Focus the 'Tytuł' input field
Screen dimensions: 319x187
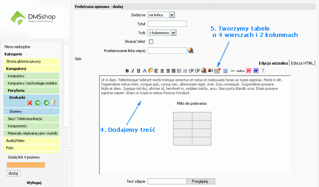167,24
